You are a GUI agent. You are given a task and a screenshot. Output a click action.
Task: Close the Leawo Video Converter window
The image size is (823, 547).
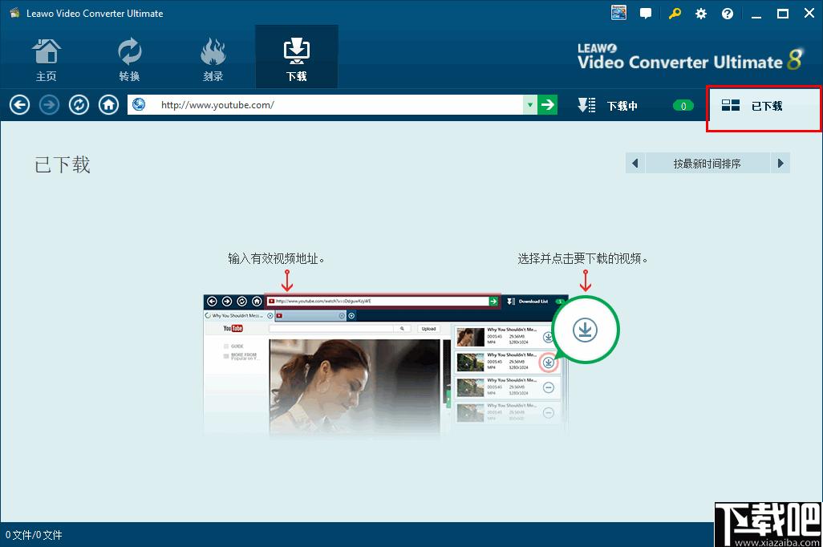tap(809, 14)
